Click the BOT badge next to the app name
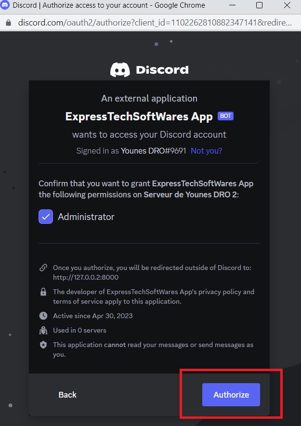301x426 pixels. (225, 116)
